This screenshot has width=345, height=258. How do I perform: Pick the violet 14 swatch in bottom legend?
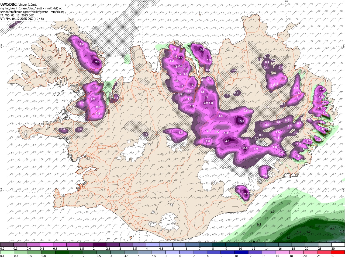(269, 252)
